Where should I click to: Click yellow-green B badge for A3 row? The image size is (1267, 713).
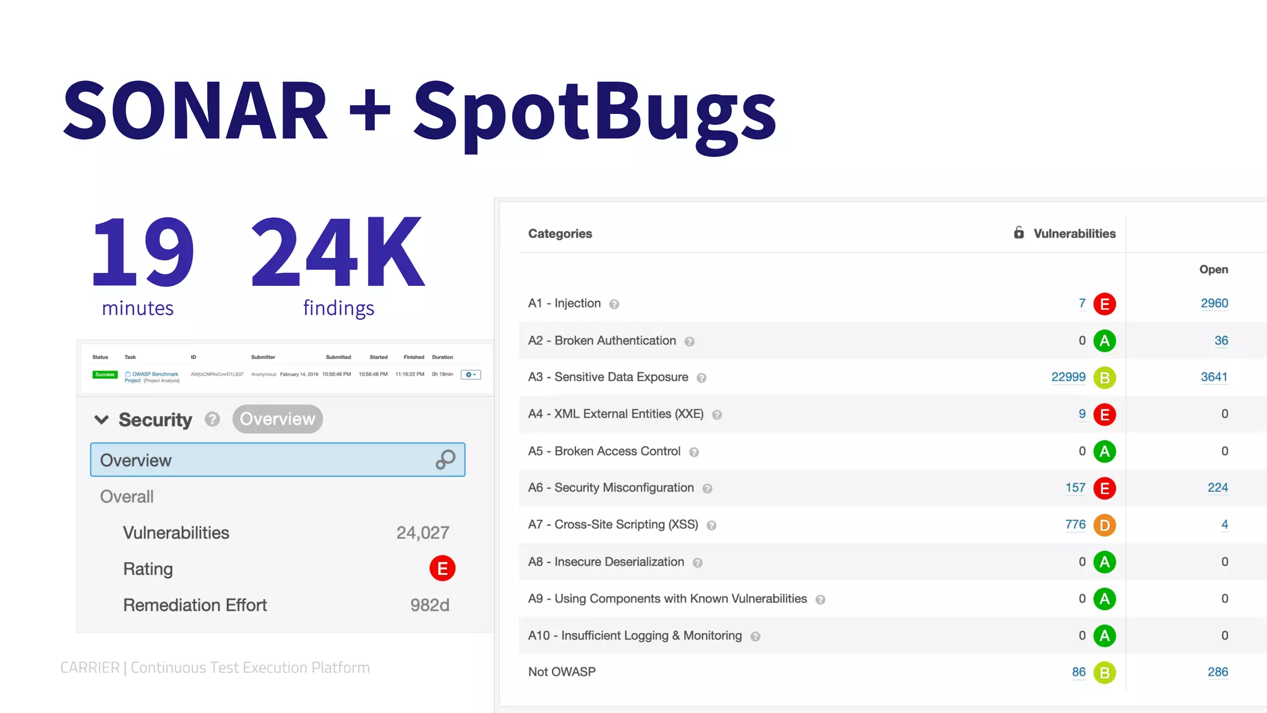tap(1104, 378)
